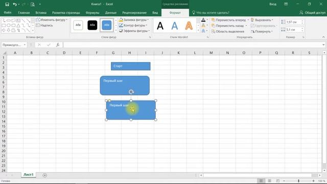Screen dimensions: 327x184
Task: Click the text effects A icon
Action: coord(203,31)
